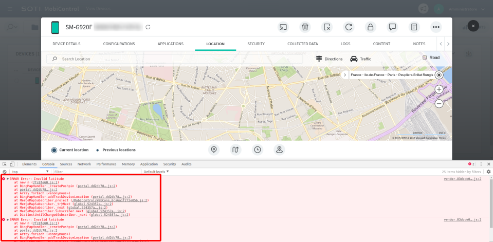Click the Directions button
493x242 pixels.
pos(329,59)
